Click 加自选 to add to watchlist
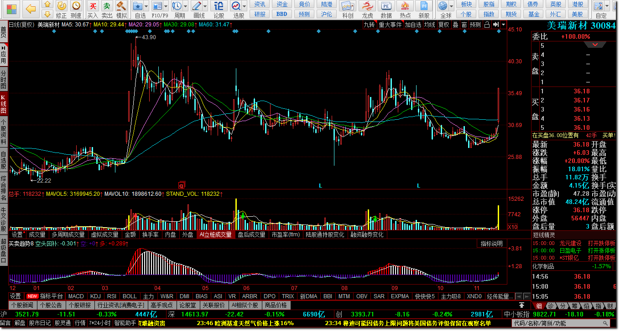Screen dimensions: 620x331 (x=413, y=25)
